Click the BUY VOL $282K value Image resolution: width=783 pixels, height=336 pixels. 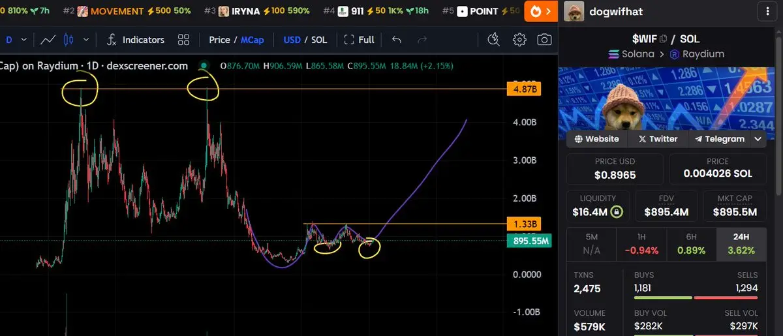point(649,326)
